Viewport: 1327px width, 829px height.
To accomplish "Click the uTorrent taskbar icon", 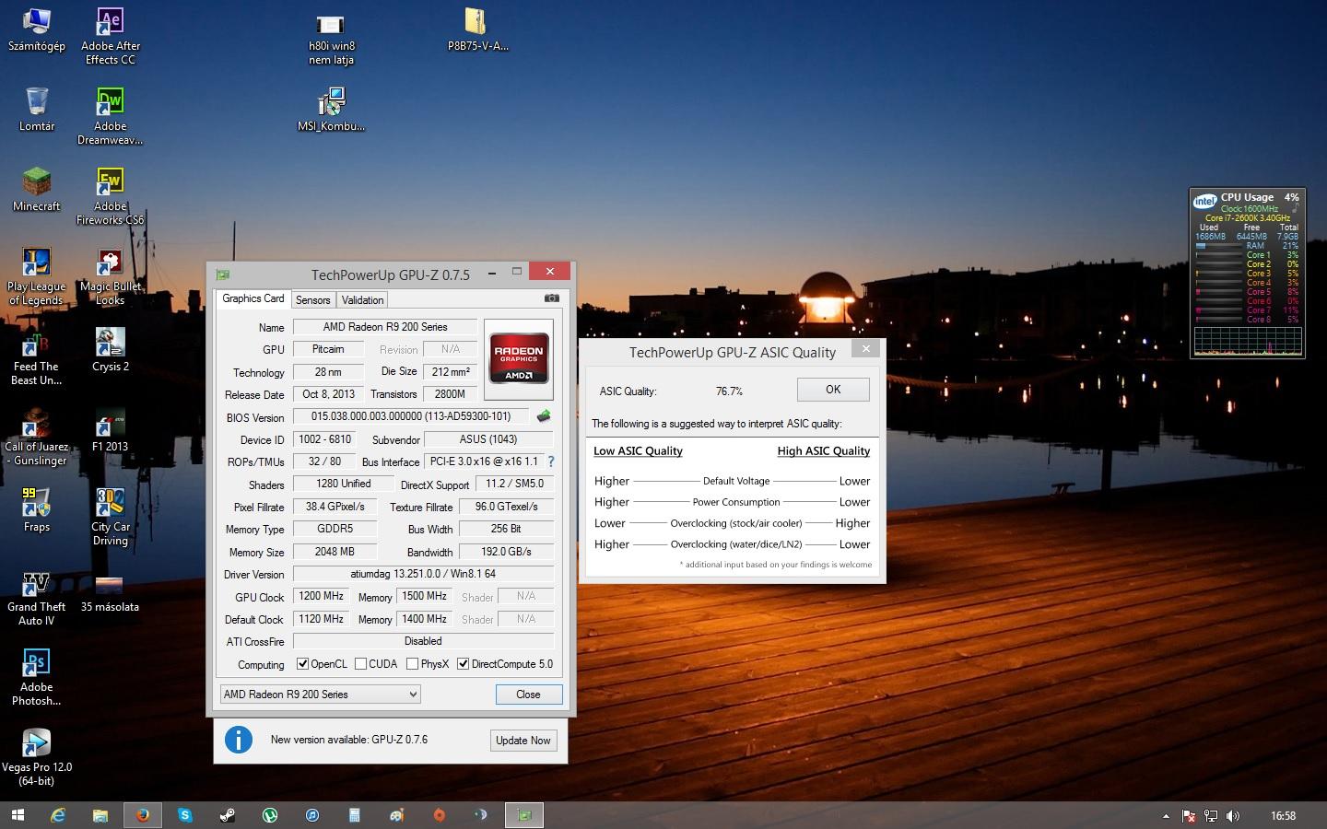I will [269, 815].
